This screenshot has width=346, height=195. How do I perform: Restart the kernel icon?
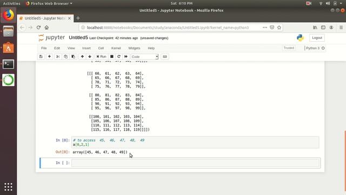(x=119, y=56)
